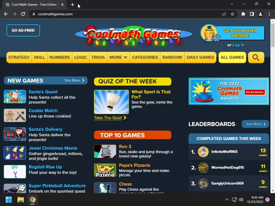
Task: Close the Cool Math Games tab
Action: click(62, 5)
